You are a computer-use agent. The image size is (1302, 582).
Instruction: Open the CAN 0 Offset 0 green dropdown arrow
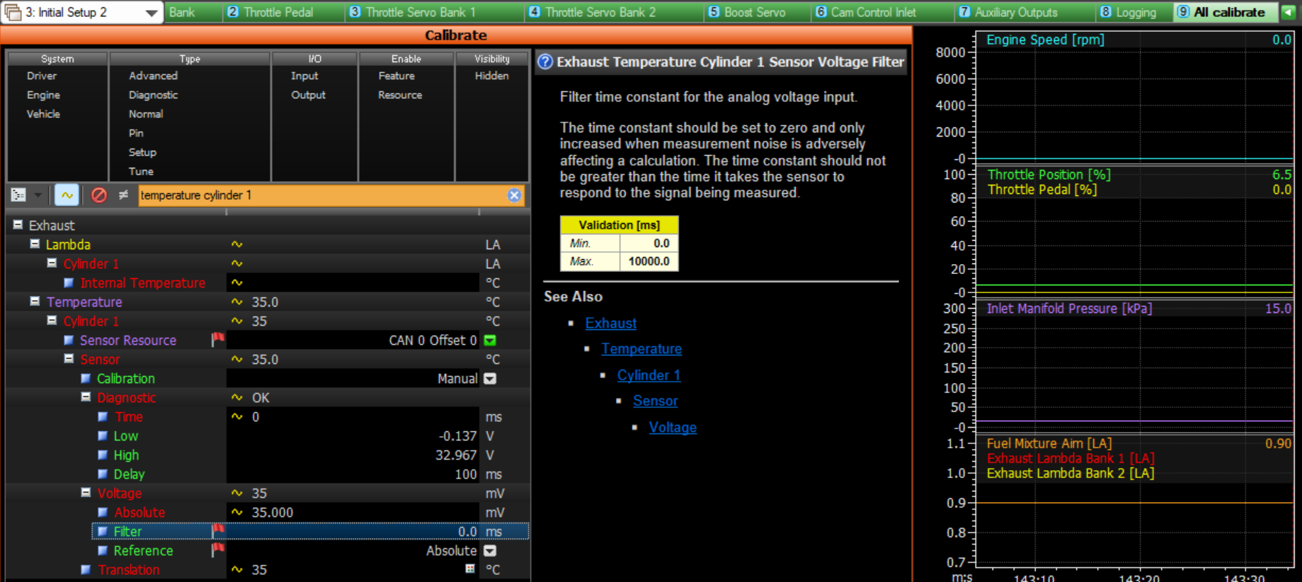click(x=490, y=341)
